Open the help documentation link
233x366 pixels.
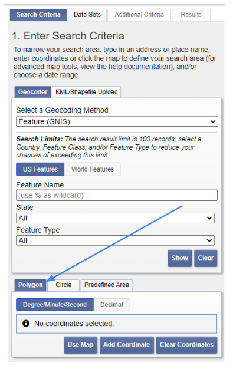tap(139, 67)
